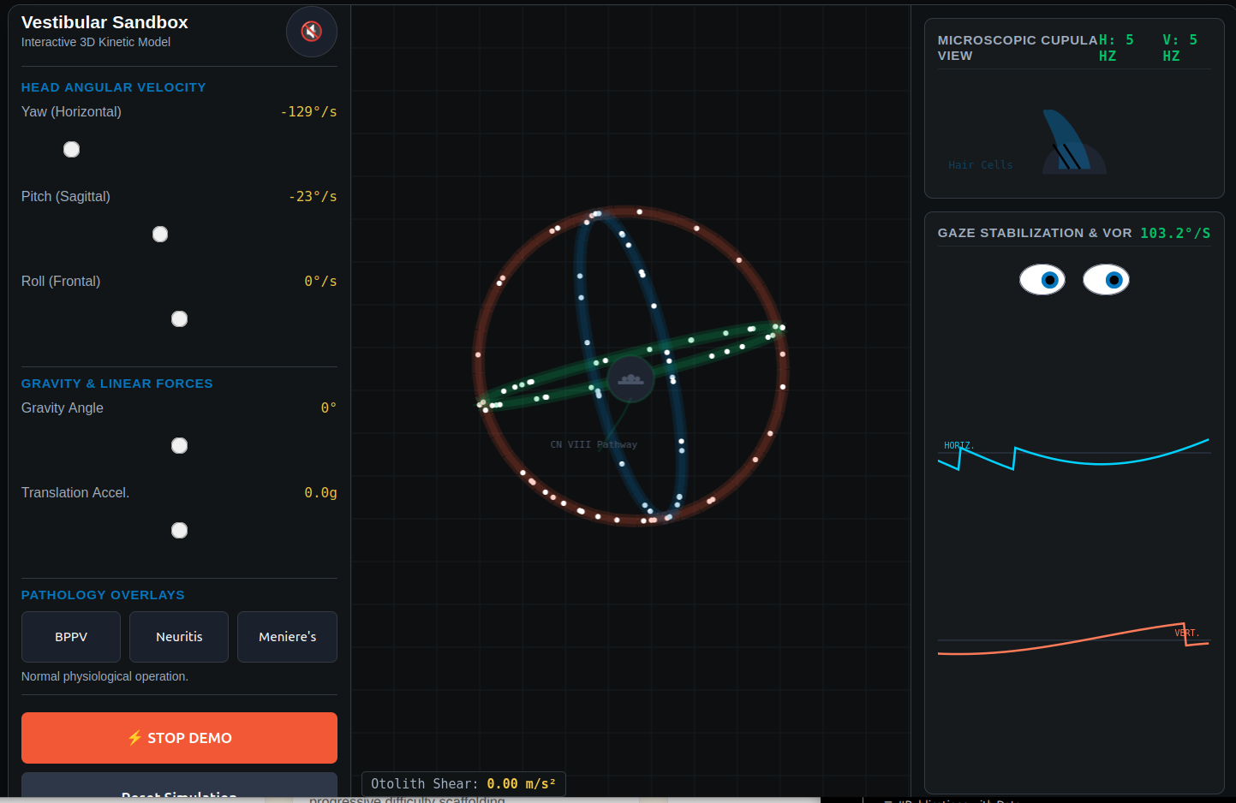The width and height of the screenshot is (1236, 803).
Task: Click the Pitch value -23°/s
Action: coord(313,197)
